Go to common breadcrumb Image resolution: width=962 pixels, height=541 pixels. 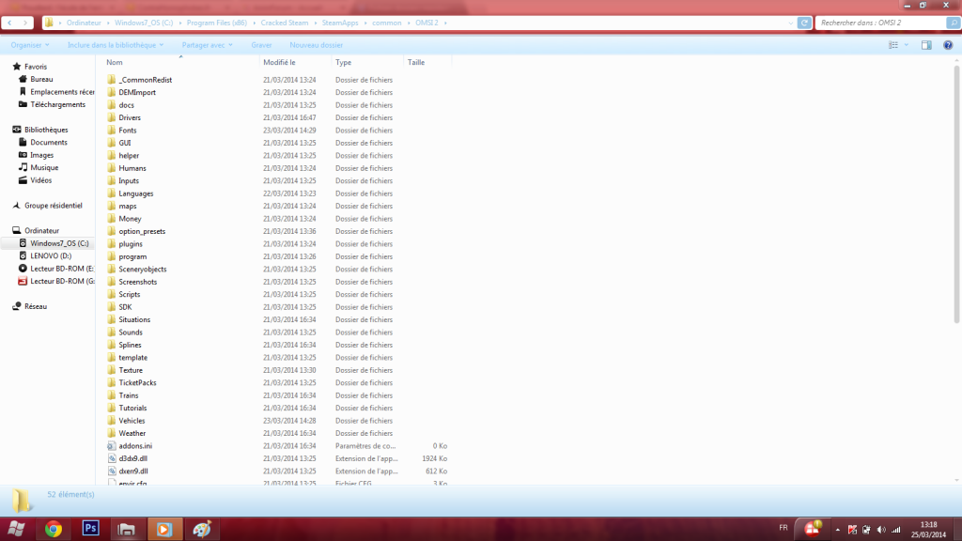coord(386,23)
